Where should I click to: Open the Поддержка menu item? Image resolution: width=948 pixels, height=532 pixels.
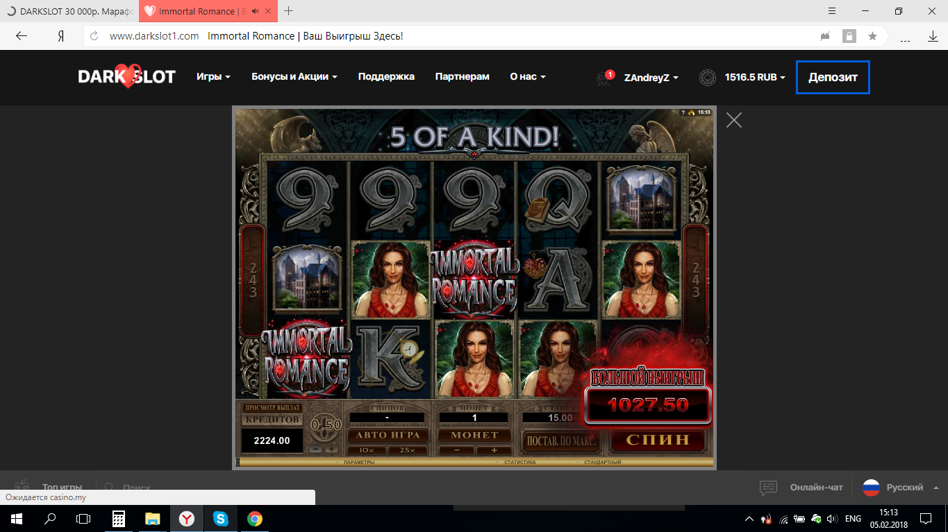[386, 77]
